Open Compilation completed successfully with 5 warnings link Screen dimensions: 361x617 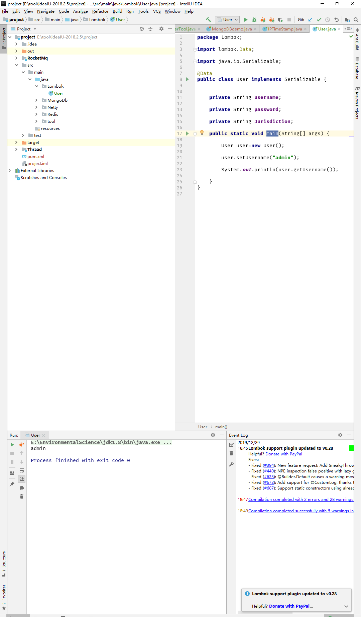[x=301, y=511]
